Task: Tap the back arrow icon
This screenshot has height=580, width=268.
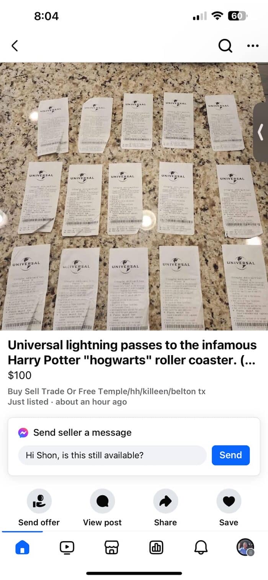Action: 15,46
